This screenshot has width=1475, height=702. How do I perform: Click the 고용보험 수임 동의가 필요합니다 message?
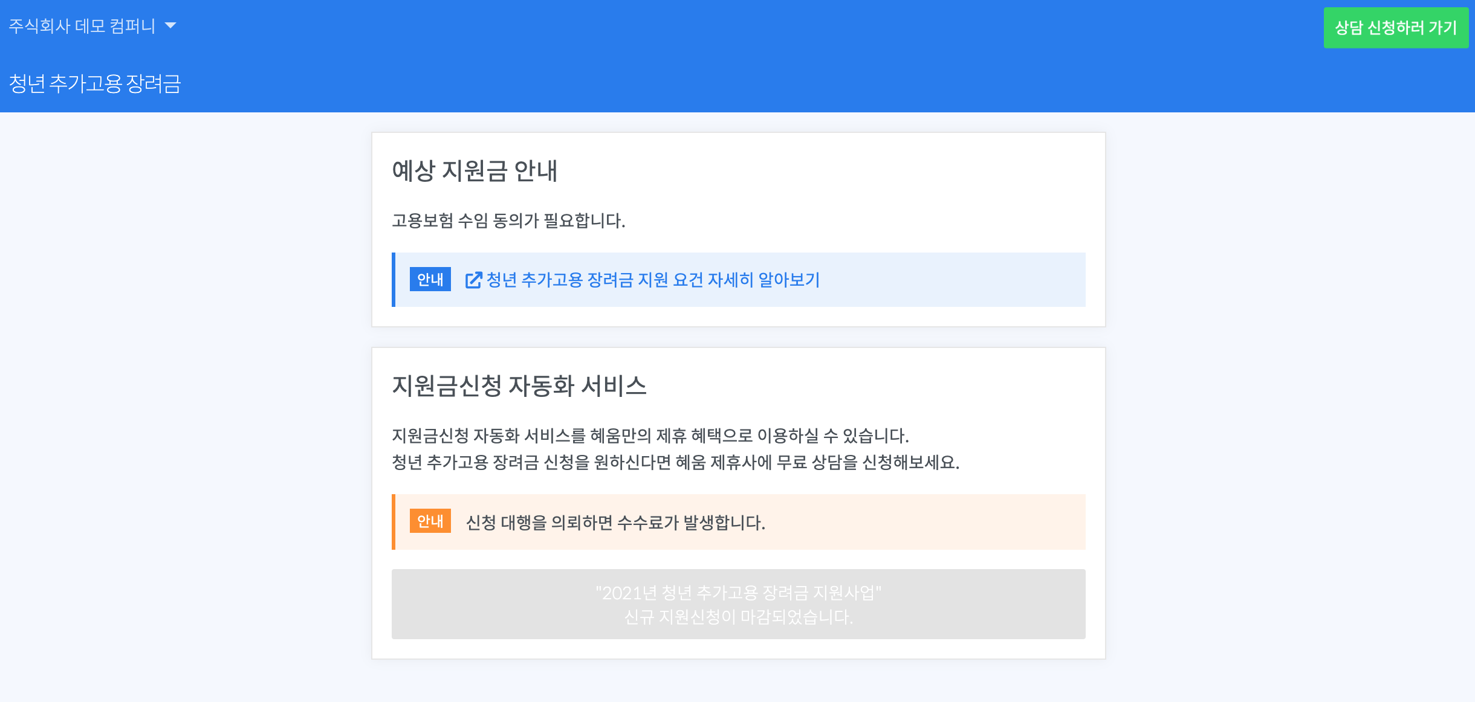point(508,221)
